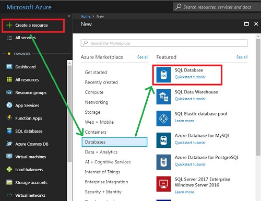Collapse the left sidebar with double chevron

69,16
